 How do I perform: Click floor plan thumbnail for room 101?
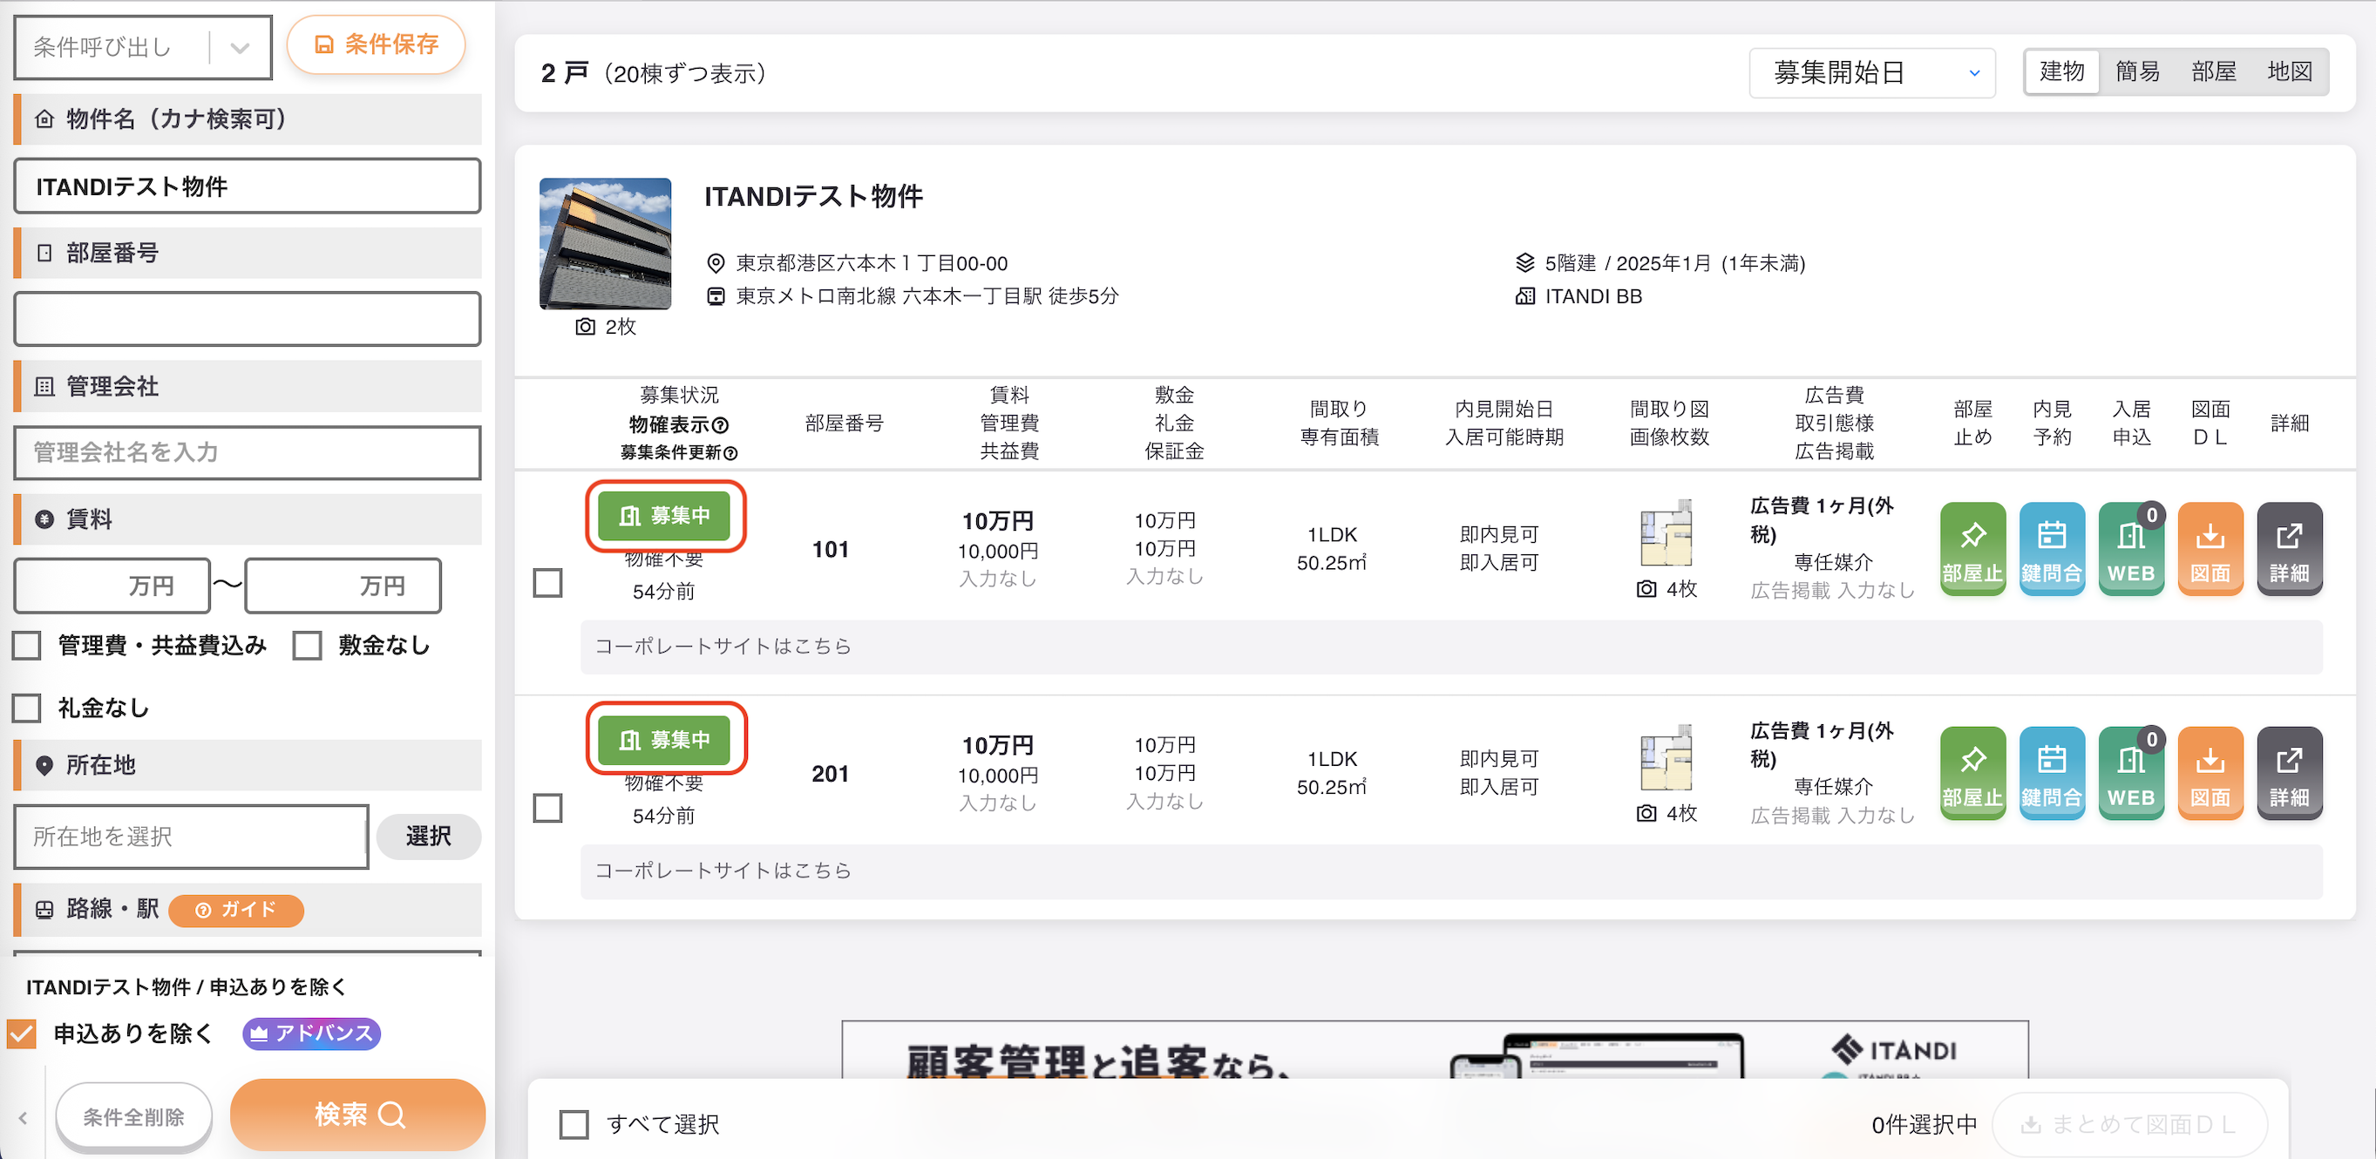tap(1667, 533)
